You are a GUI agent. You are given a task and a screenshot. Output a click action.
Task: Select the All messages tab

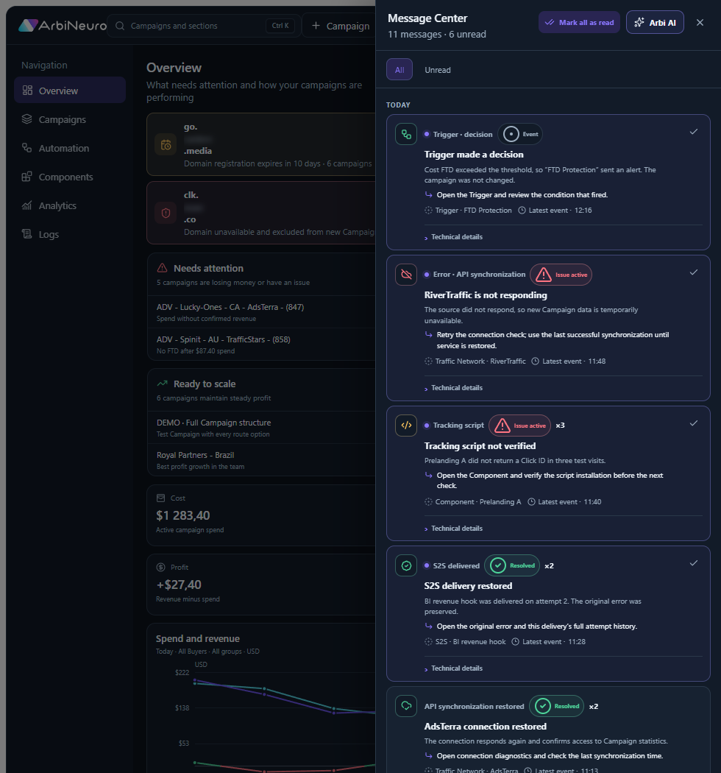click(399, 70)
